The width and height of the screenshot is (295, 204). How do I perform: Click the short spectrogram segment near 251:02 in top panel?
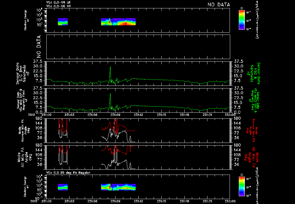63,22
